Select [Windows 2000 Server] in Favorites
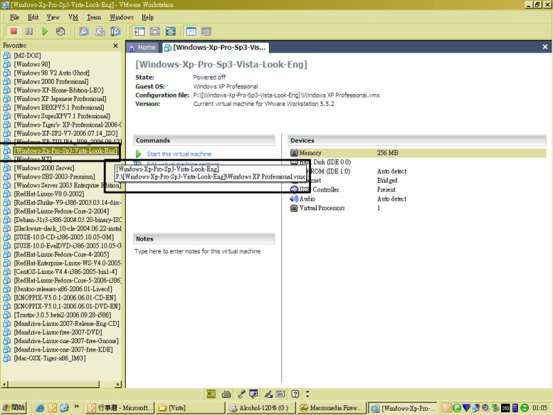Viewport: 553px width, 415px height. click(44, 167)
